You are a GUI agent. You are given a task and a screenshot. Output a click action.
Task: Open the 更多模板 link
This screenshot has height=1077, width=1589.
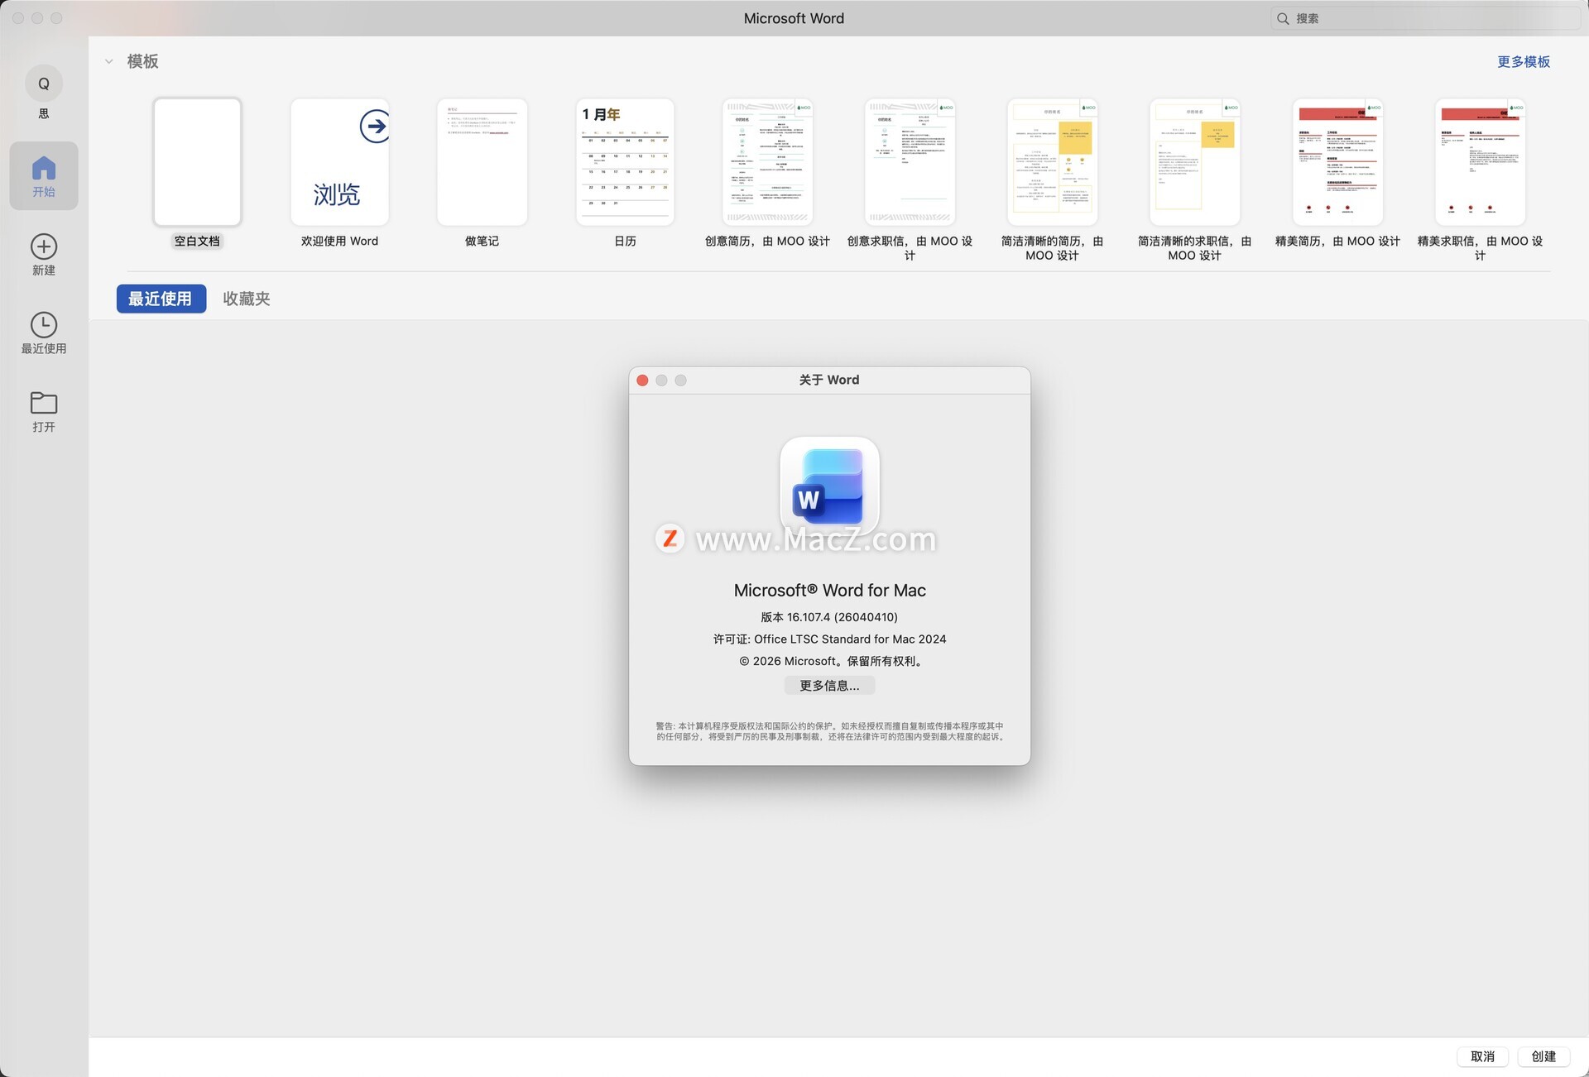(1523, 62)
